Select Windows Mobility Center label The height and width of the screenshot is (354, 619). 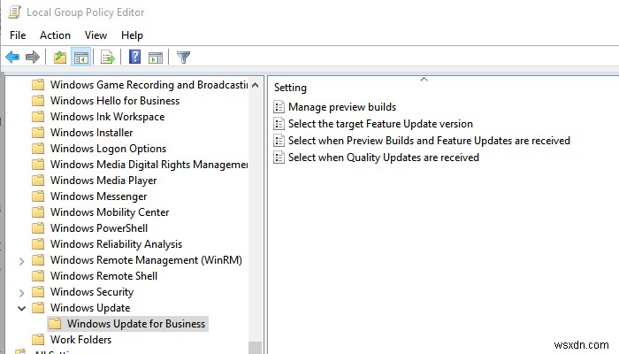[110, 212]
